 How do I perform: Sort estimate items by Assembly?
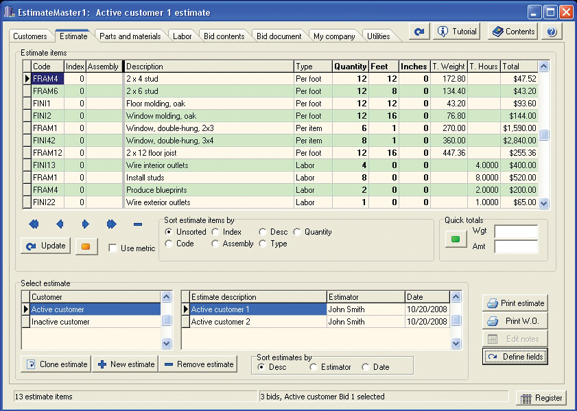point(215,244)
